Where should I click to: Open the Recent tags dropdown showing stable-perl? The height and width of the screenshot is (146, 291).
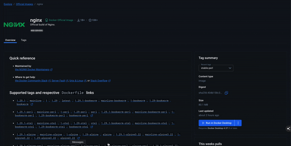pos(216,68)
